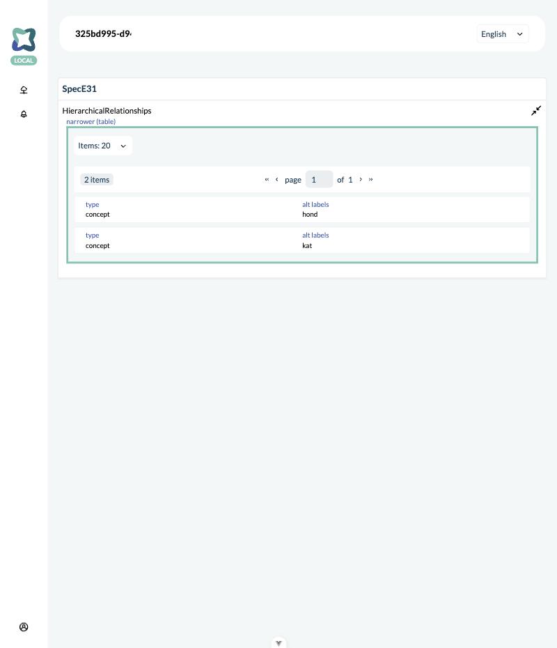
Task: Click the narrower (table) label
Action: [91, 121]
